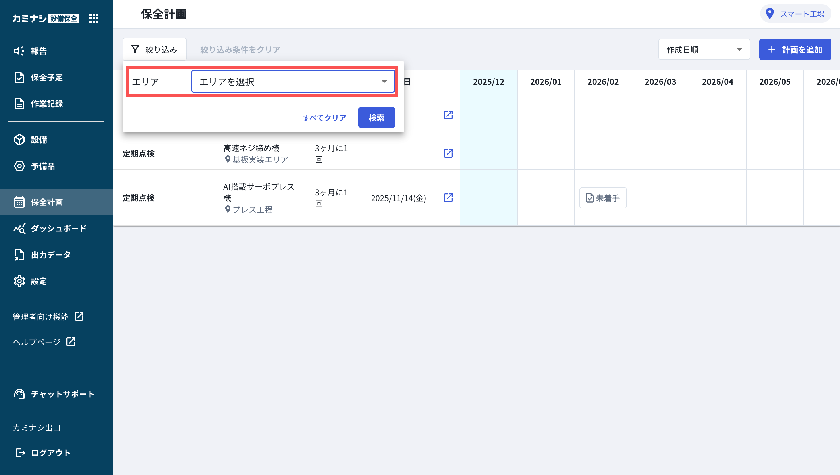Open the 設備 cube icon menu
The image size is (840, 475).
click(x=19, y=140)
